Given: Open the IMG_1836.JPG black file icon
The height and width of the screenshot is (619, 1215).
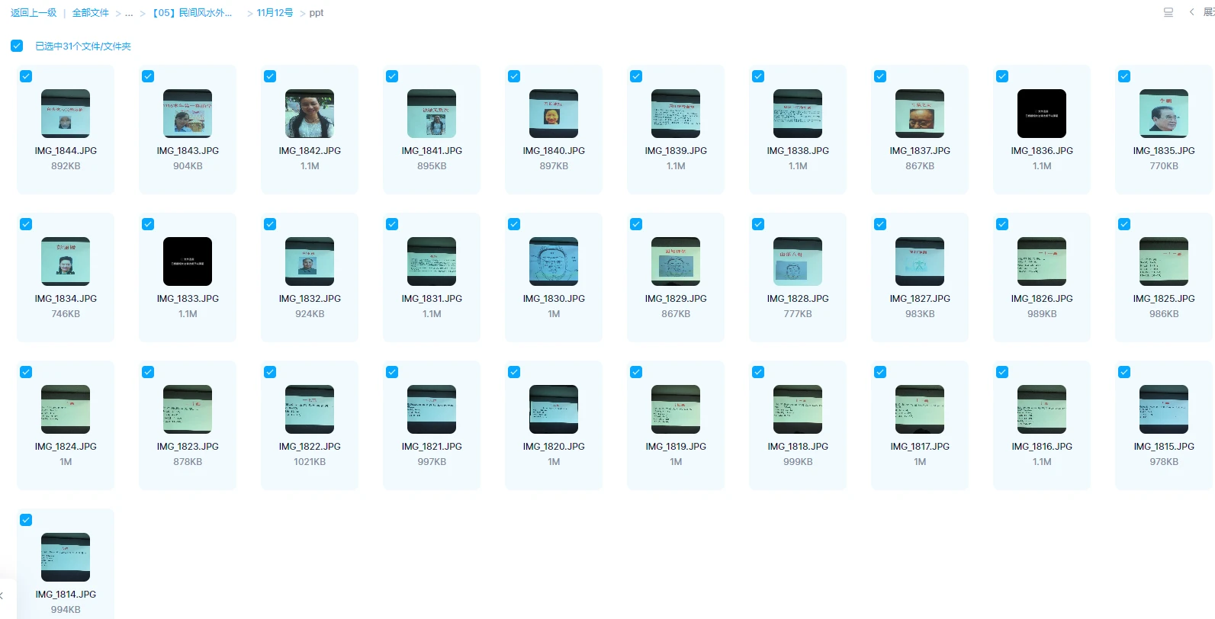Looking at the screenshot, I should [1041, 114].
